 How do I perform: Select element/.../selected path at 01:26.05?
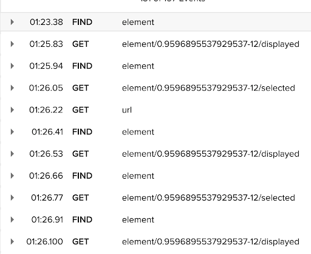pyautogui.click(x=208, y=88)
